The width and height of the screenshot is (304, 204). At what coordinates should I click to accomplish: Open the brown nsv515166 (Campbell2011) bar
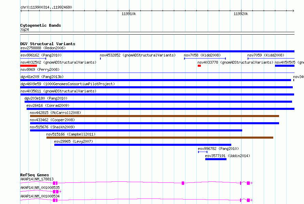coord(160,138)
